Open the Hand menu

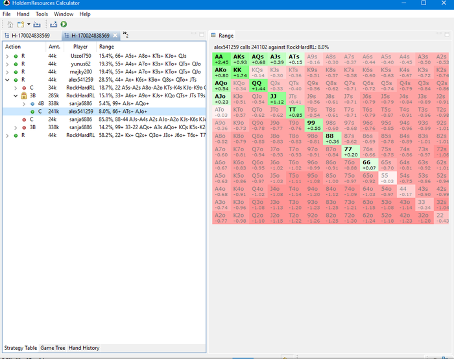(23, 14)
